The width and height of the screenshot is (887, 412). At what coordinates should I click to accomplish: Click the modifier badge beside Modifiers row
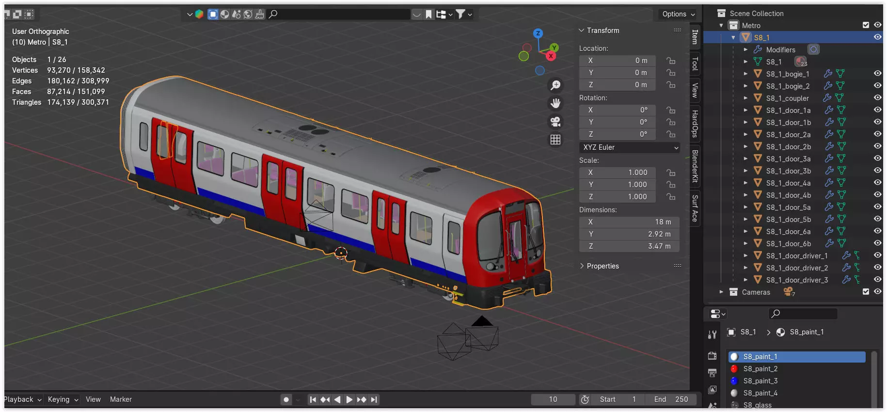[x=813, y=49]
